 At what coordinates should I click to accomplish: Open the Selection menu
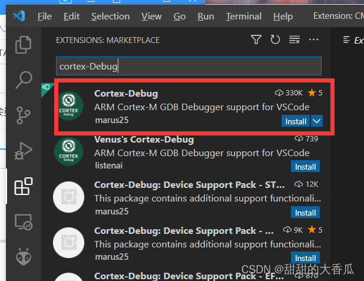[111, 16]
